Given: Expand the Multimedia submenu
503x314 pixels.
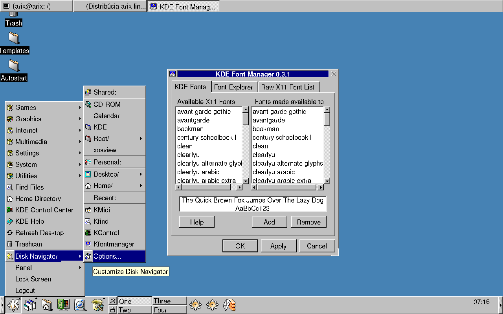Looking at the screenshot, I should click(45, 142).
